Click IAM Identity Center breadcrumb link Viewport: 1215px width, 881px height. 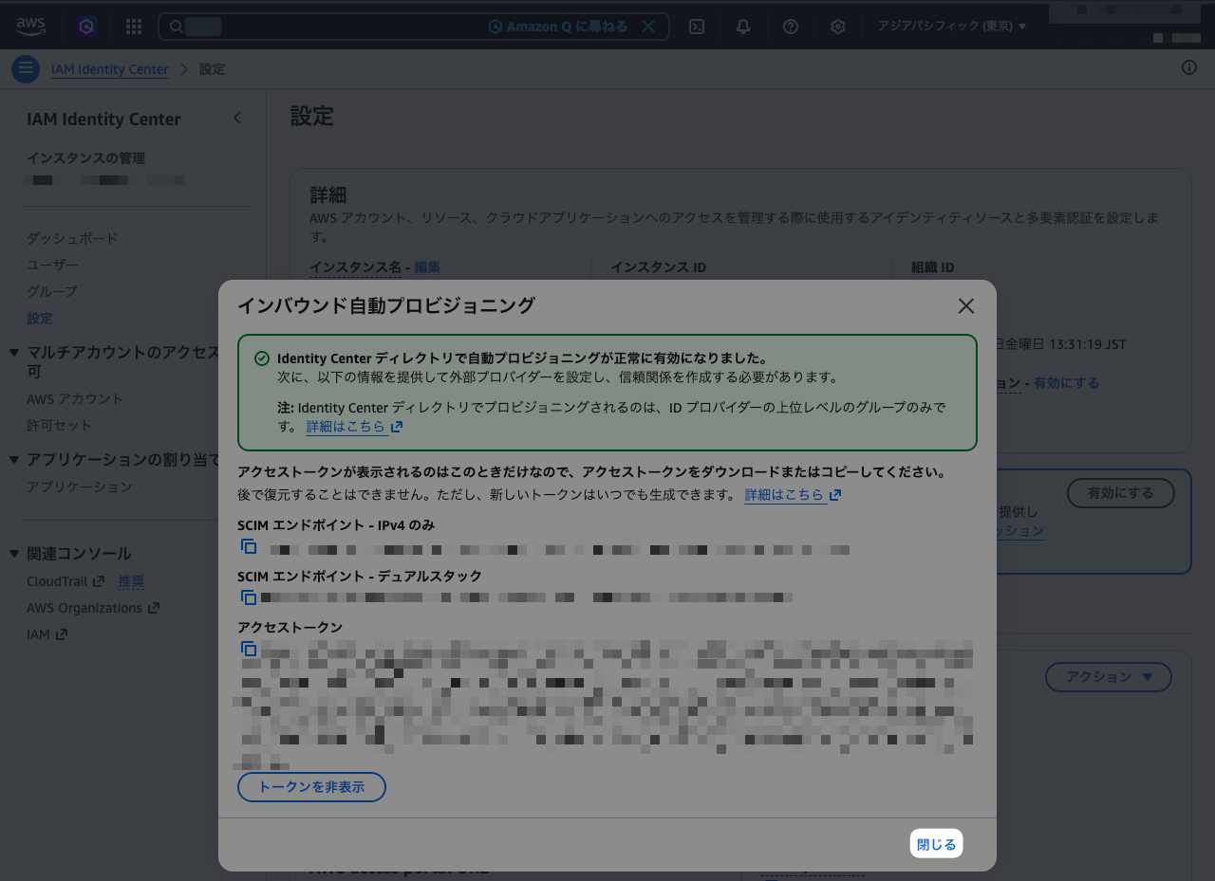pos(110,69)
